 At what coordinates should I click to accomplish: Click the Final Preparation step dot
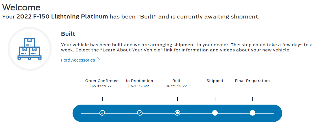252,113
